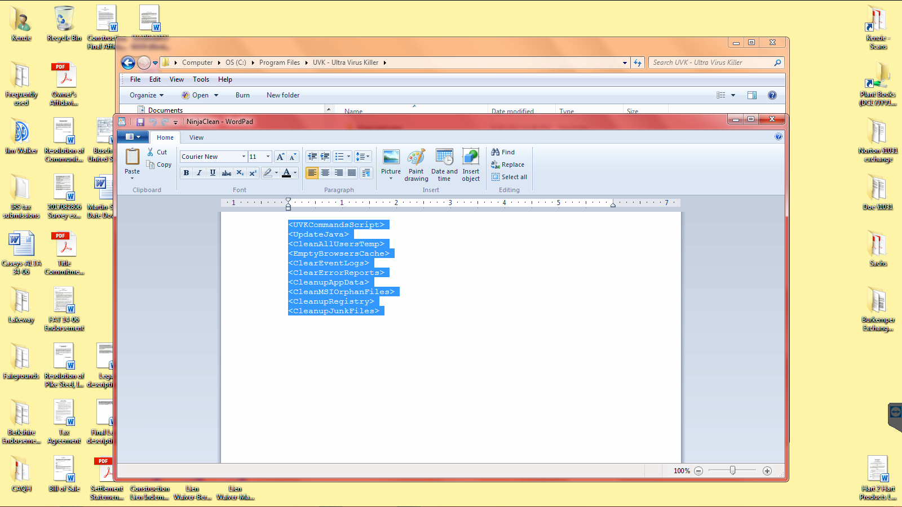Copy the selected script text
This screenshot has height=507, width=902.
click(159, 164)
